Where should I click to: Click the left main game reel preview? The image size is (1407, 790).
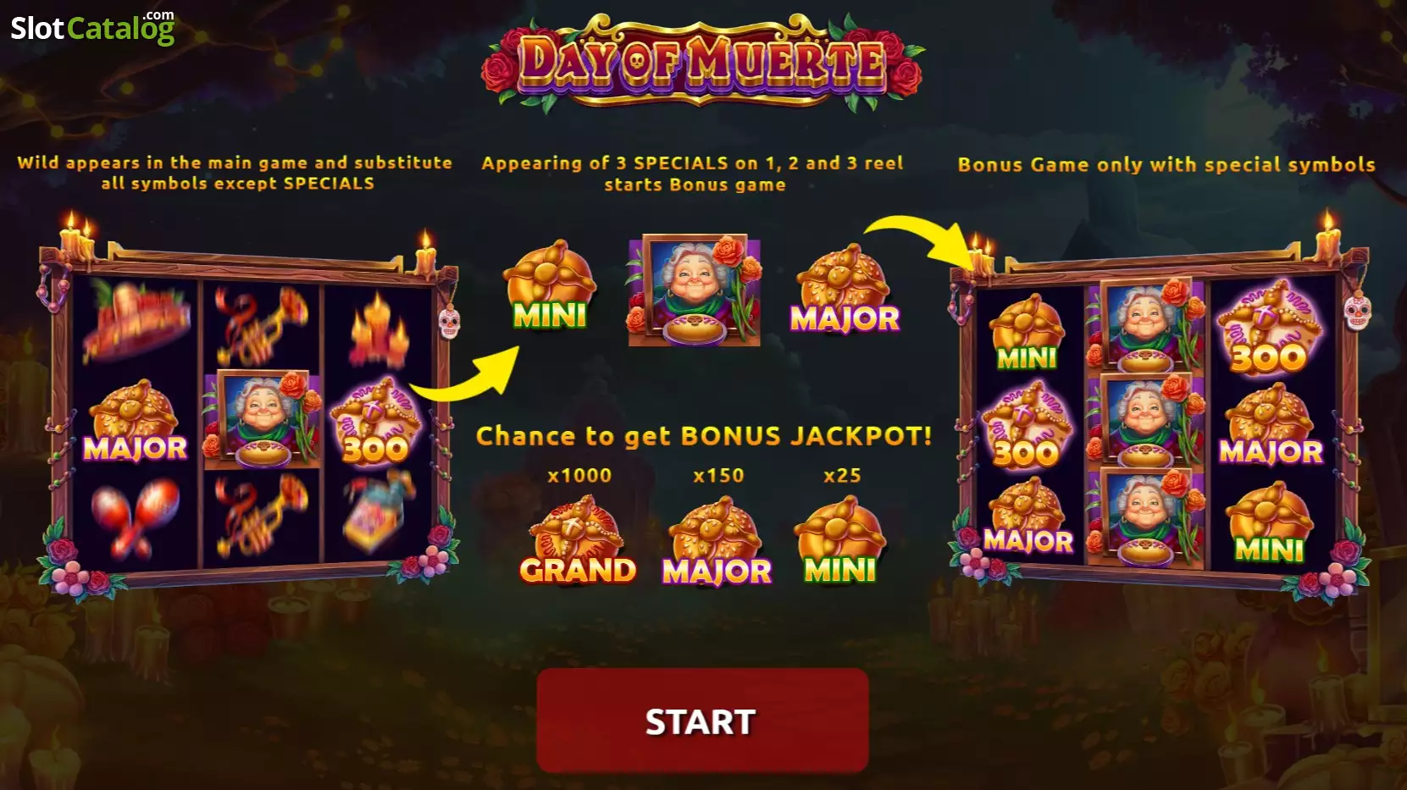(x=247, y=409)
